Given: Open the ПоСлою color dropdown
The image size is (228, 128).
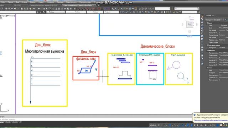Looking at the screenshot, I should point(56,12).
